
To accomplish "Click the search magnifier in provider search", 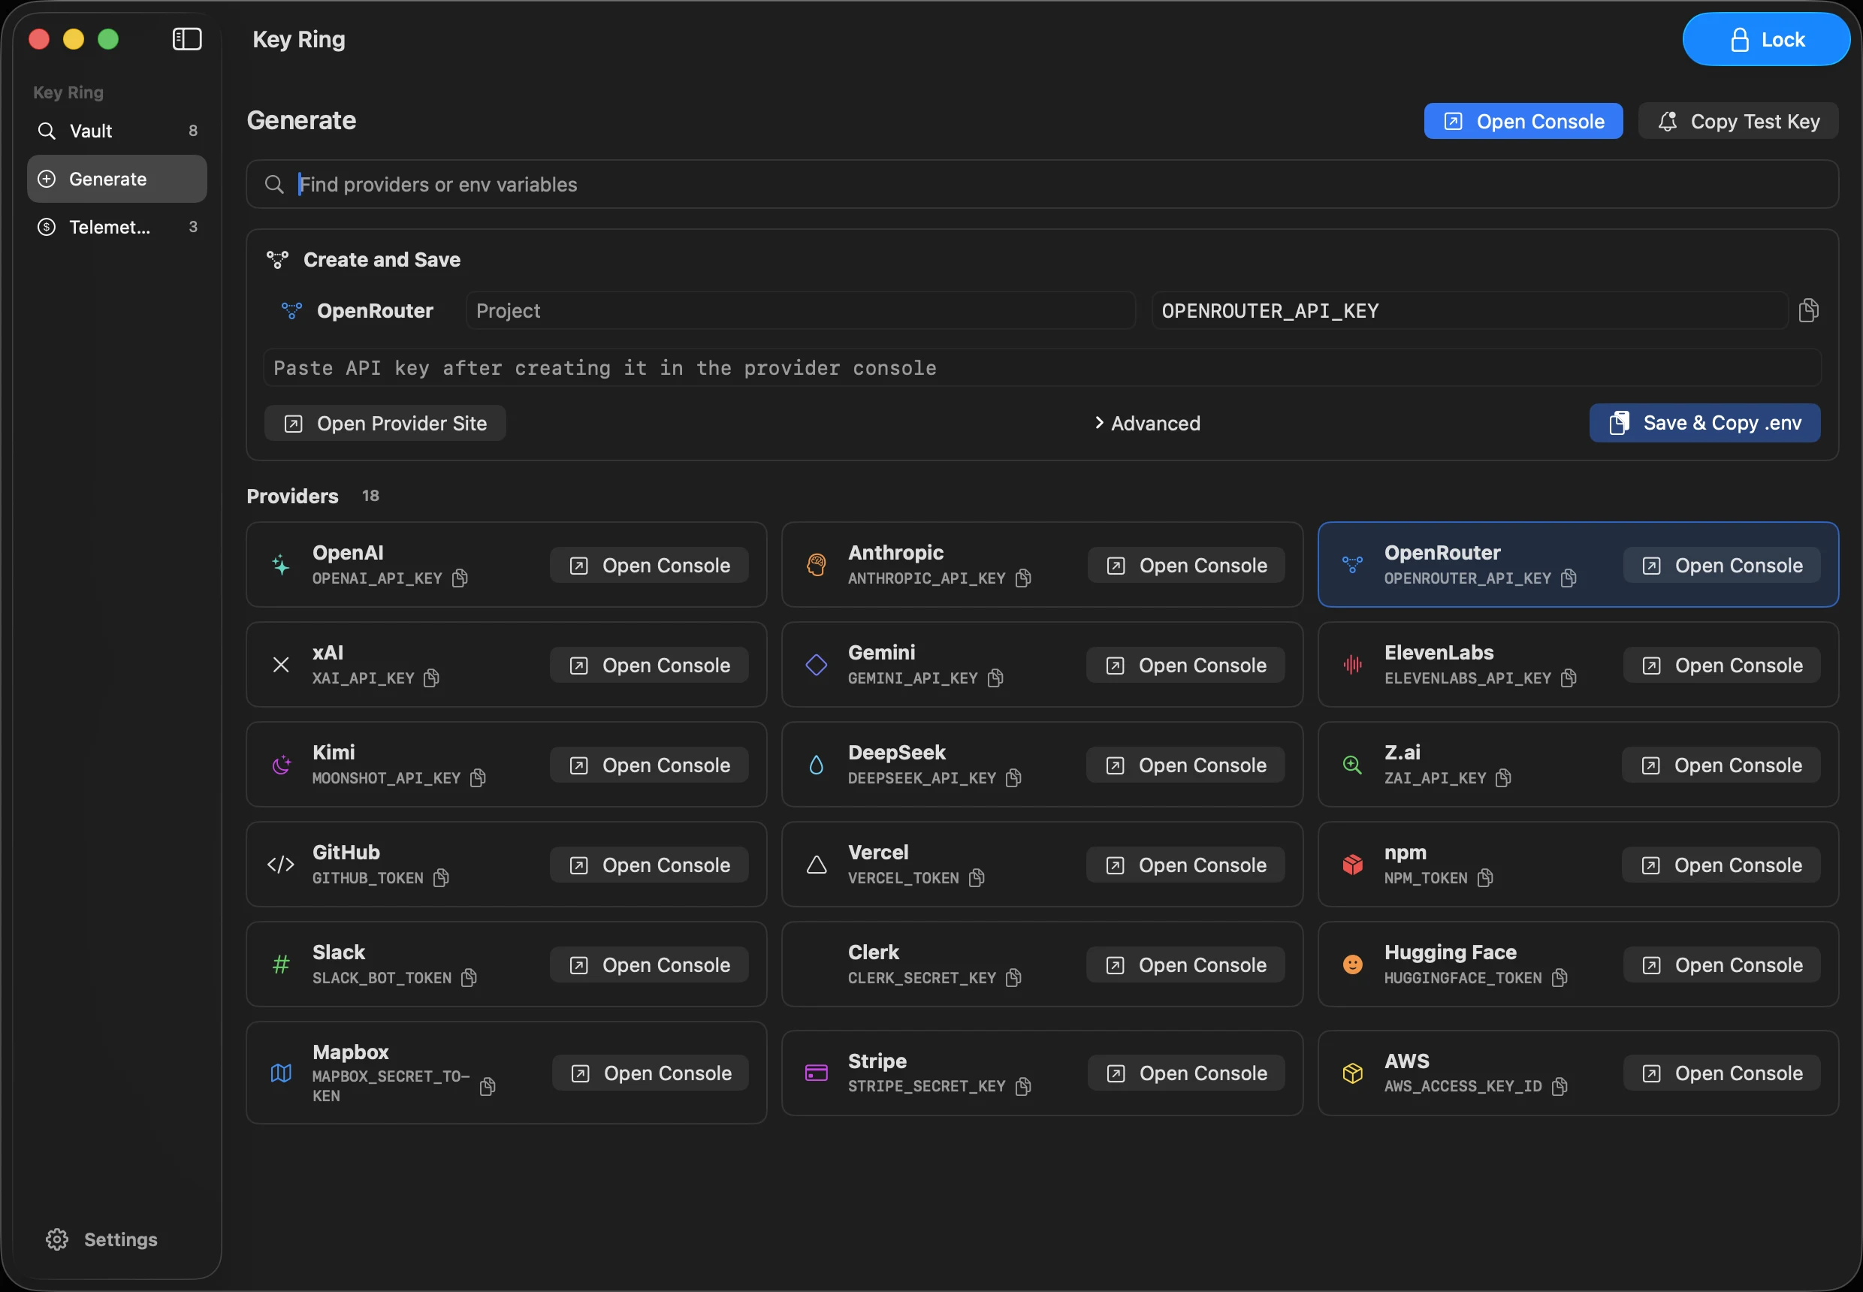I will click(x=274, y=185).
